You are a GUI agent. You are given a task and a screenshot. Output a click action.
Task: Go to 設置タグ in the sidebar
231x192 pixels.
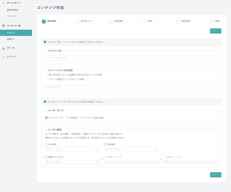coord(11,39)
